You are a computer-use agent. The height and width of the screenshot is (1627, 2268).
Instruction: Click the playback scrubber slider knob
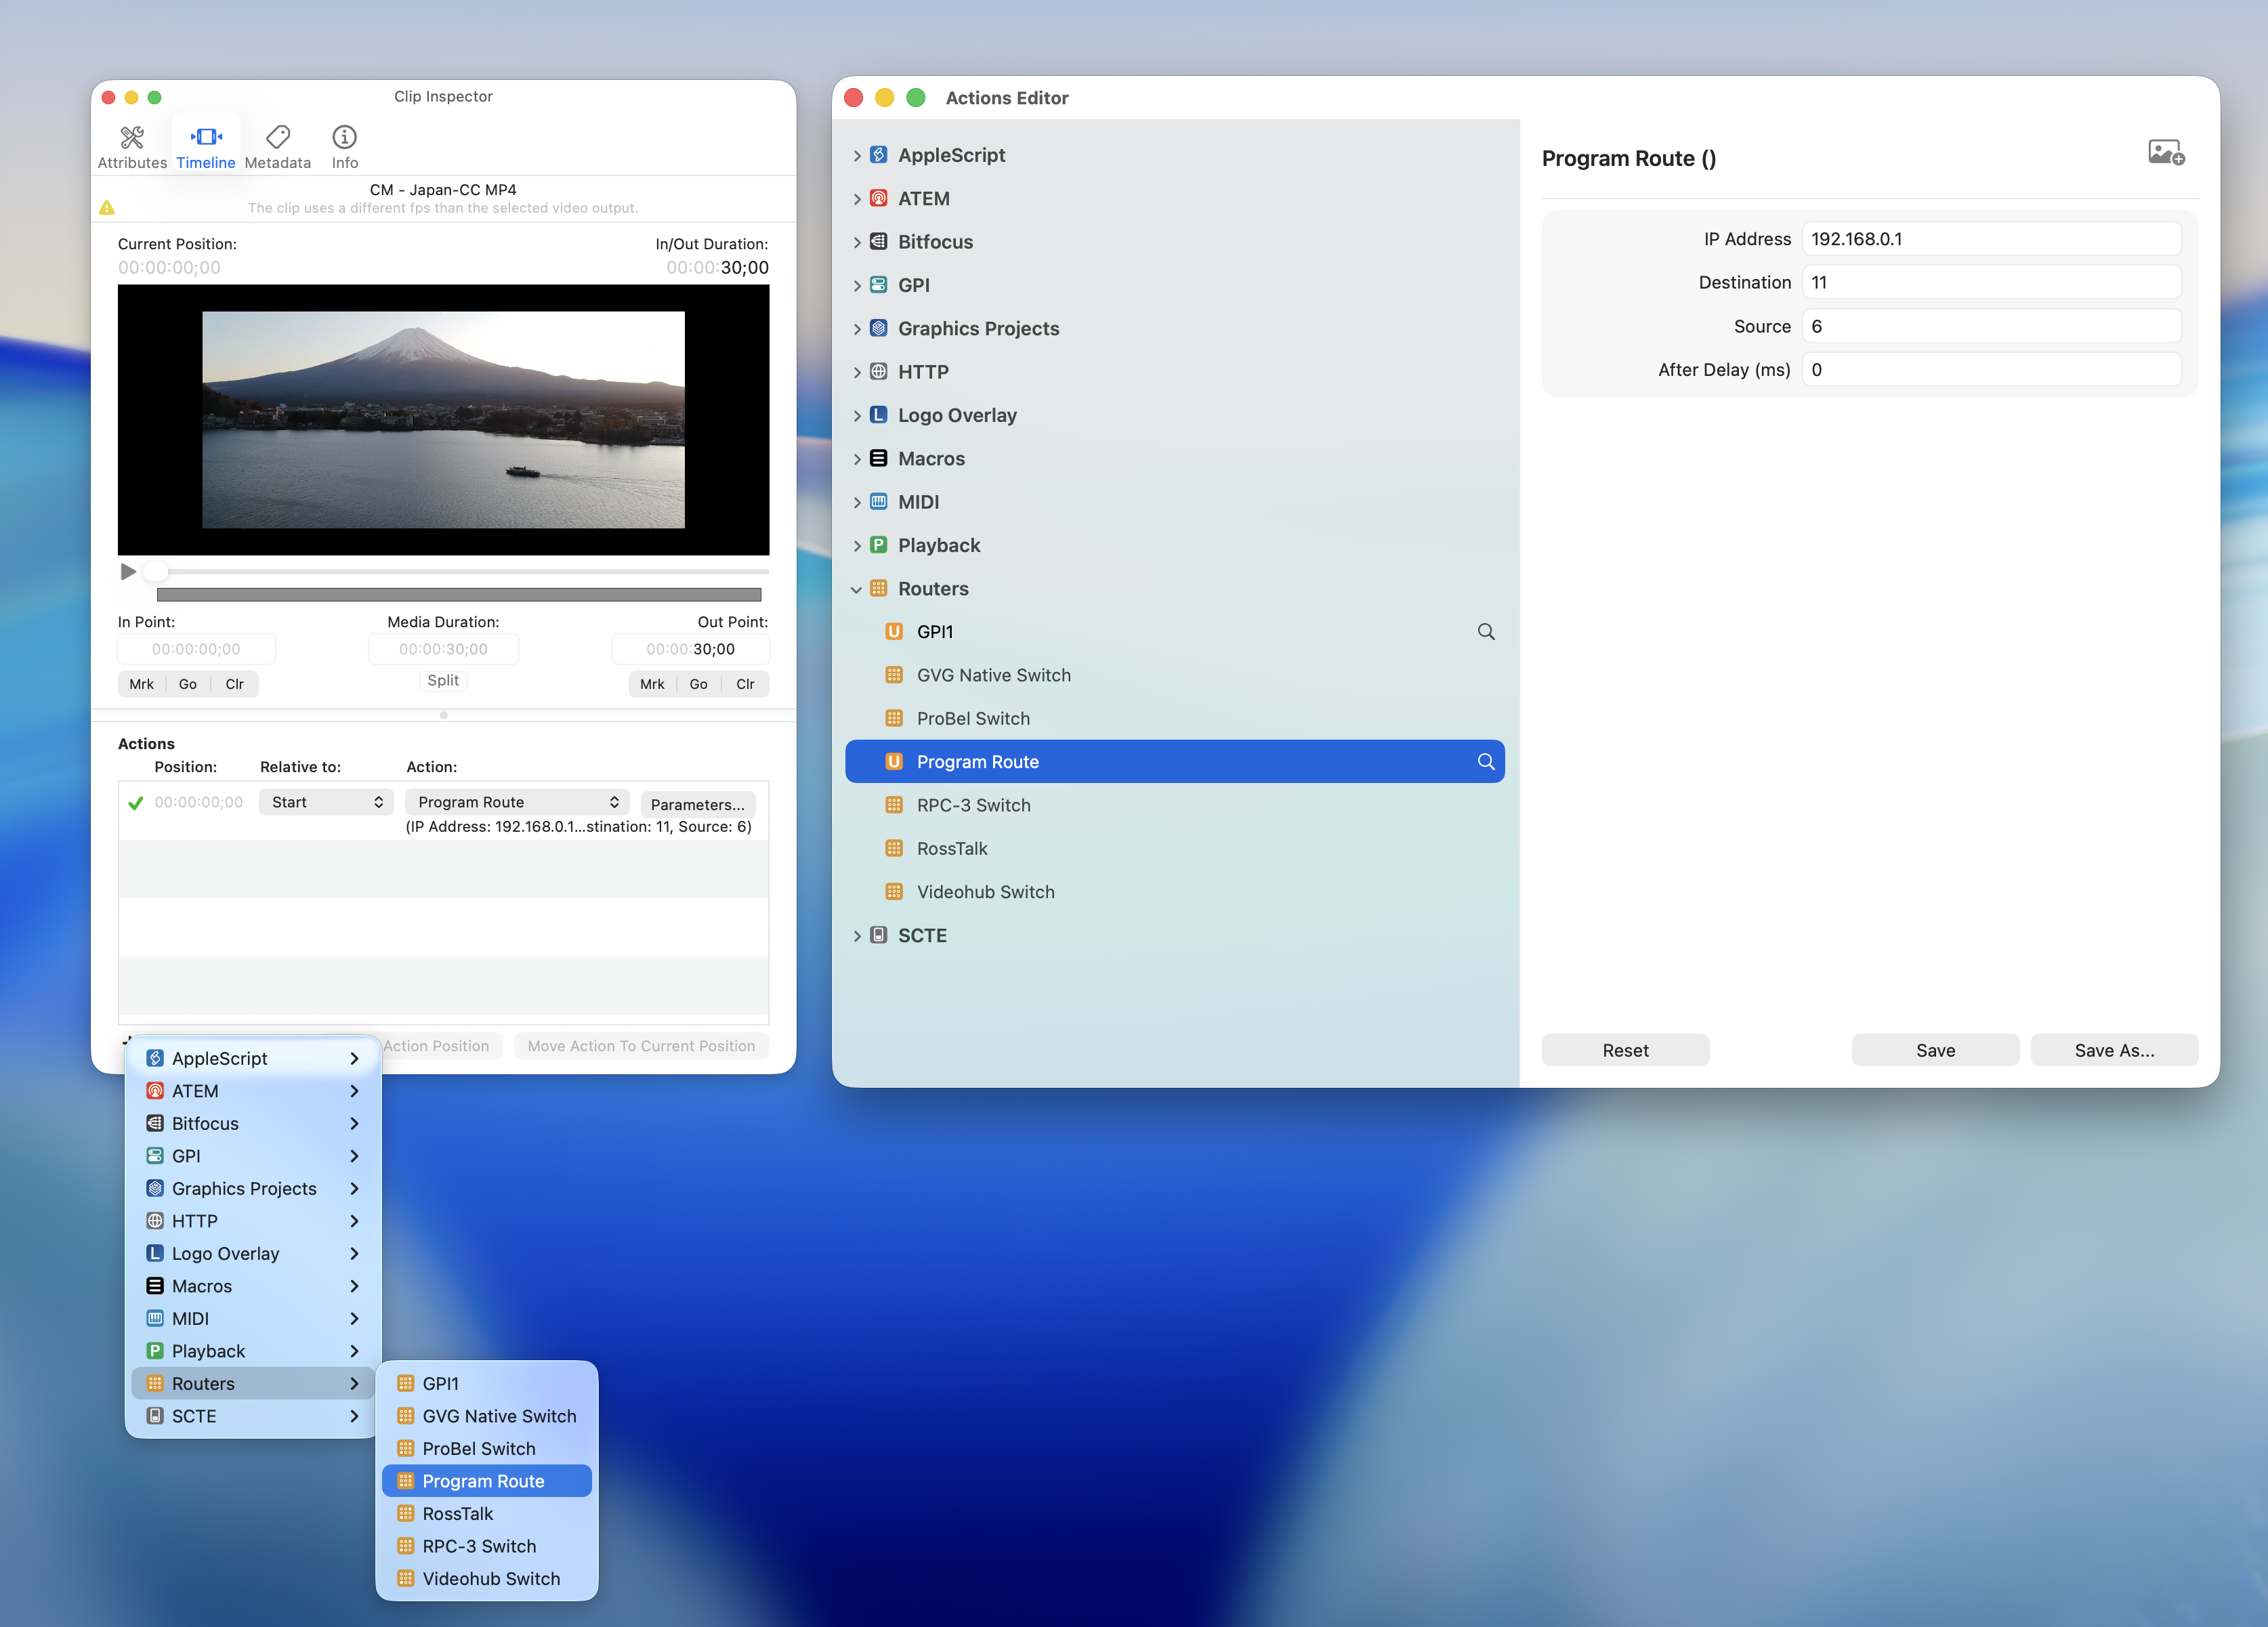[155, 571]
